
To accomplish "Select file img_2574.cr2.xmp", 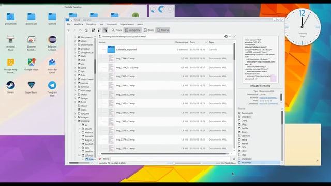I will point(125,139).
